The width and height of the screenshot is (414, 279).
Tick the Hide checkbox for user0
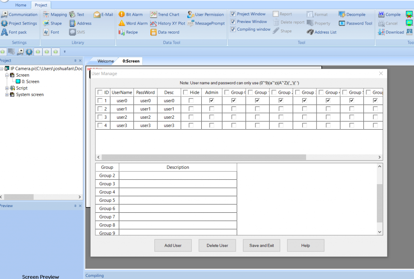(x=191, y=101)
